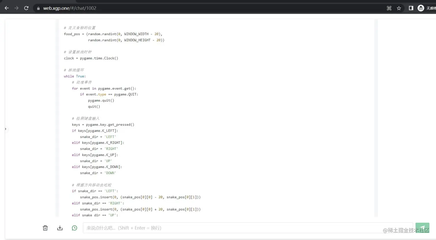
Task: Click 'keys = pygame.key.get_pressed()' line
Action: click(x=103, y=125)
